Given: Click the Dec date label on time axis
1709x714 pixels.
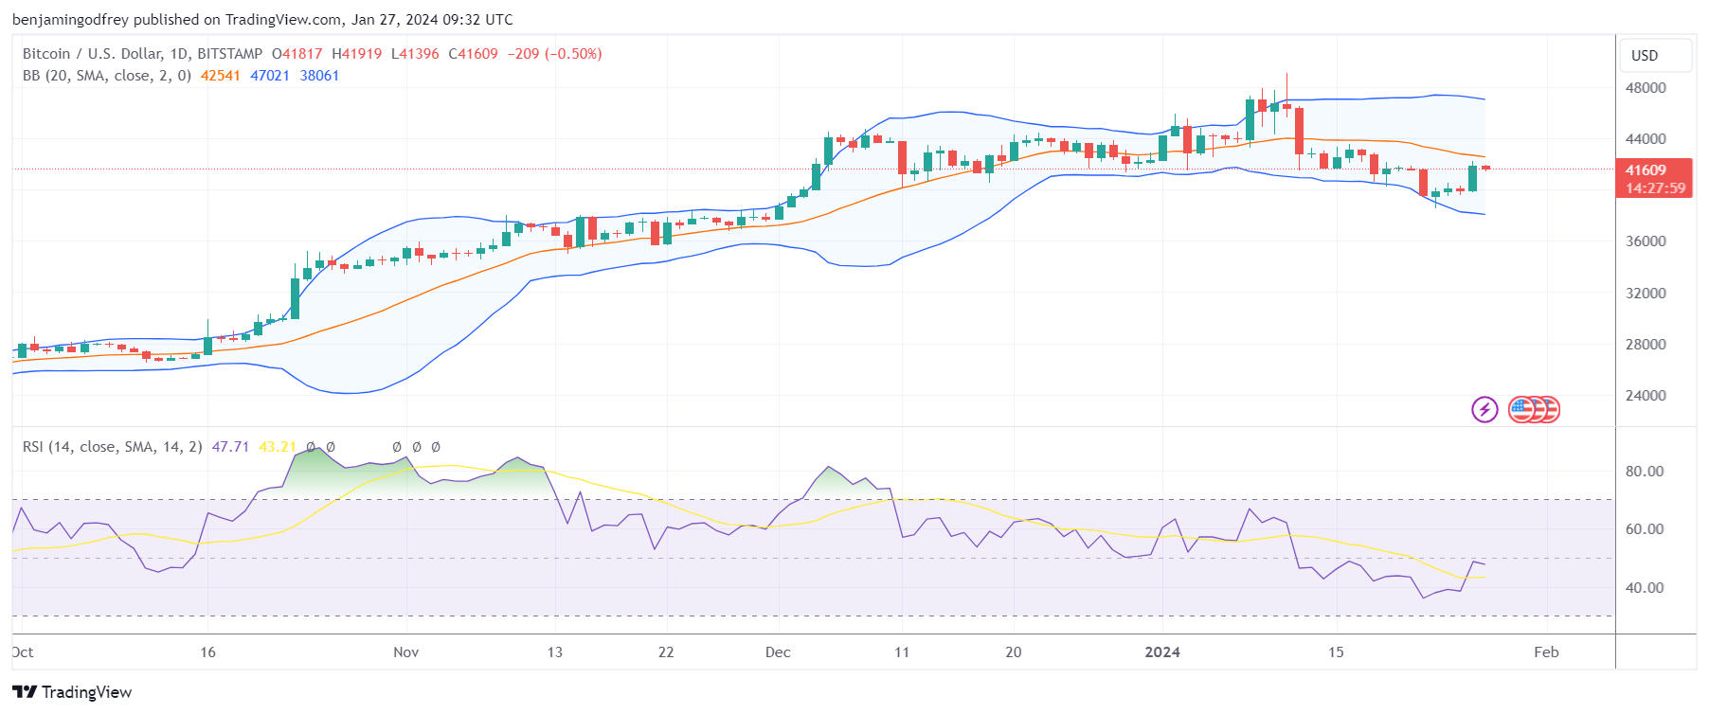Looking at the screenshot, I should point(778,652).
